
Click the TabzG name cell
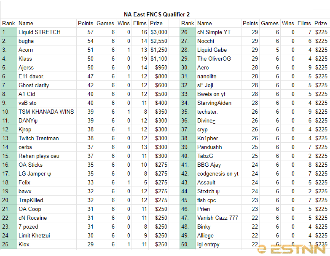(218, 156)
